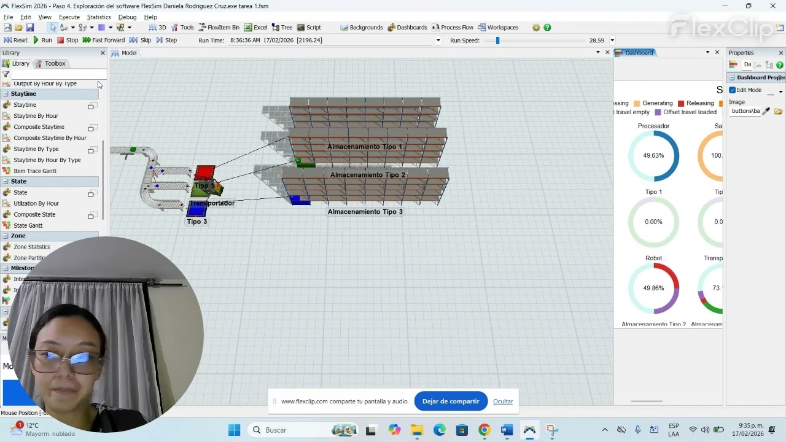The image size is (786, 442).
Task: Adjust the Run Speed slider handle
Action: pyautogui.click(x=497, y=41)
